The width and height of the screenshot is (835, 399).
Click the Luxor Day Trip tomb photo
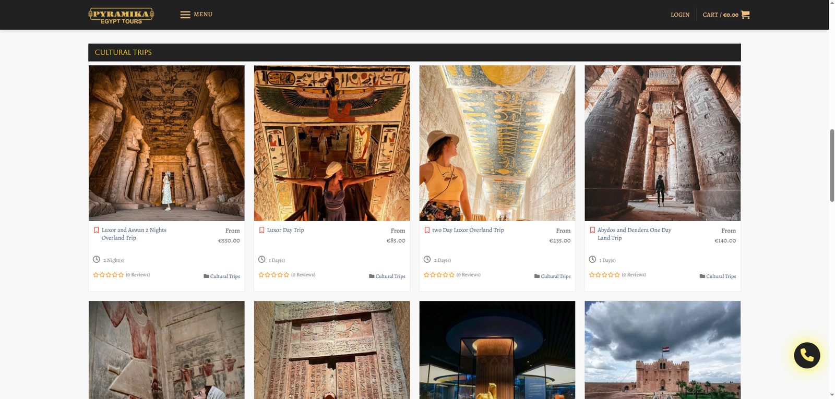click(332, 143)
